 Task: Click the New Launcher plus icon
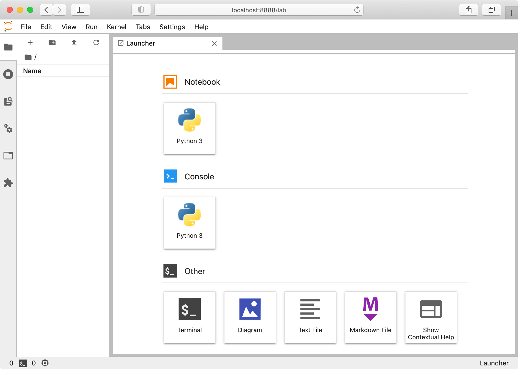coord(30,42)
